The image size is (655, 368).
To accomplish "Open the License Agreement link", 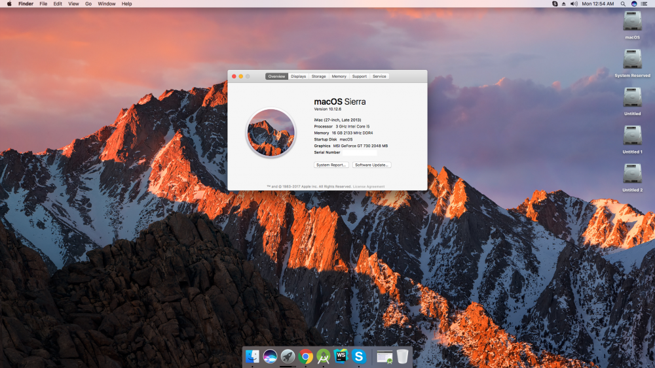I will click(369, 187).
